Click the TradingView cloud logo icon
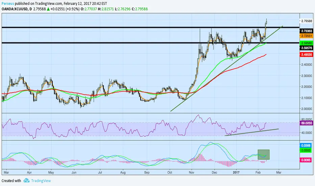Viewport: 315px width, 186px height. [x=26, y=180]
